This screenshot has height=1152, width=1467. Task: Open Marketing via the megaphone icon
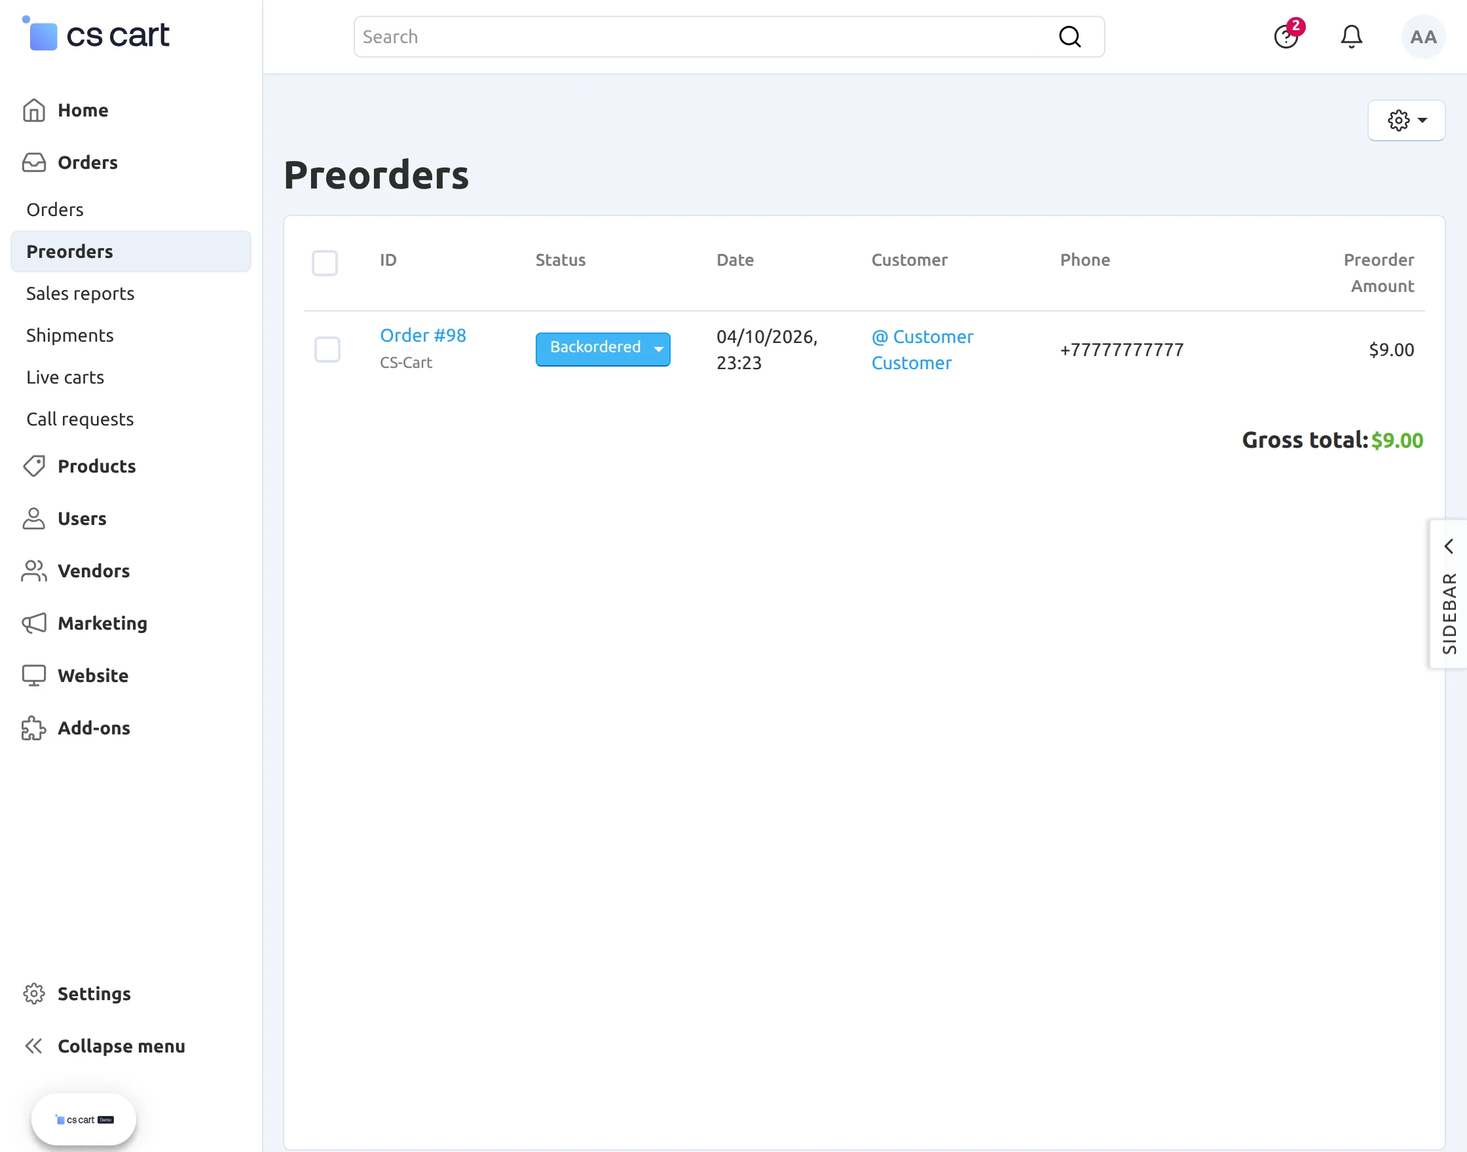[34, 623]
